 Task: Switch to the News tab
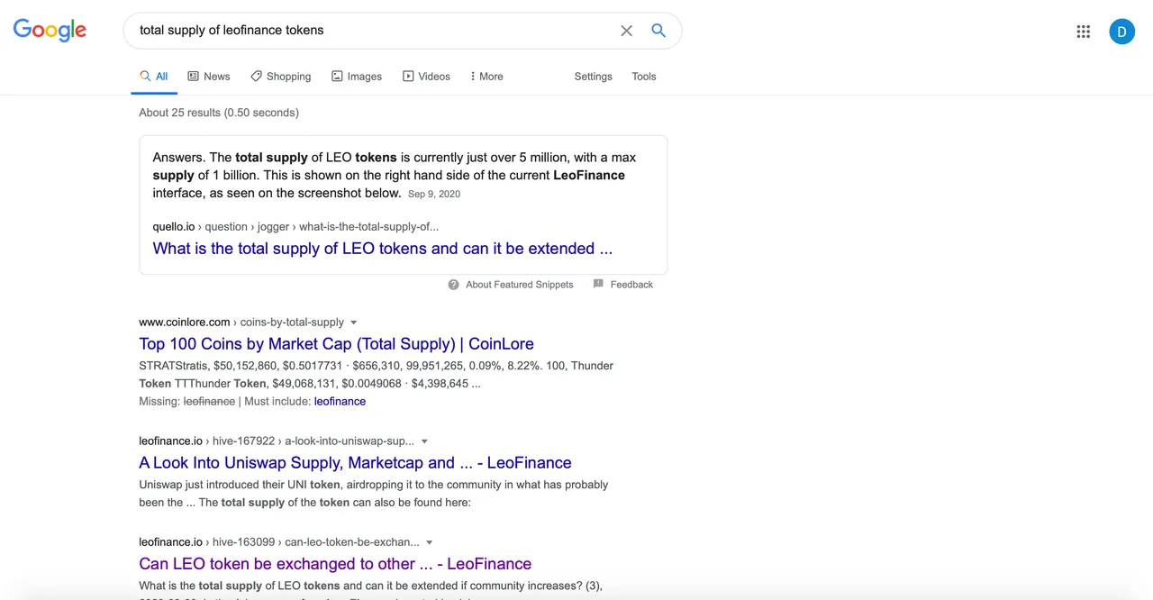[209, 77]
